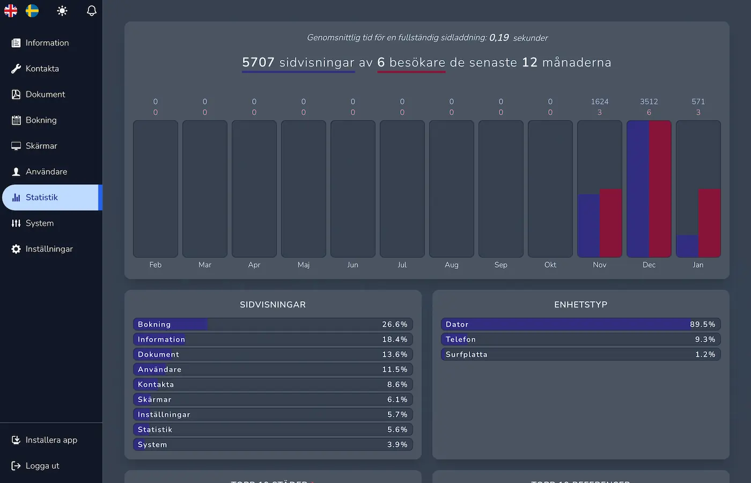Click the Installera app download icon
Viewport: 751px width, 483px height.
pos(16,440)
